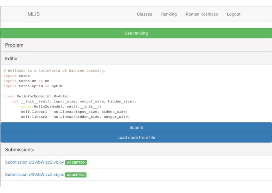Click the 'import torch' code line
The width and height of the screenshot is (272, 193).
pos(17,76)
